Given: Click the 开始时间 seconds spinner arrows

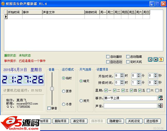Looking at the screenshot, I should point(156,76).
